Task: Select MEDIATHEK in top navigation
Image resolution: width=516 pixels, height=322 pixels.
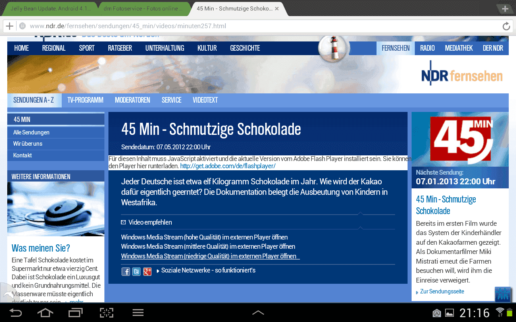Action: tap(459, 48)
